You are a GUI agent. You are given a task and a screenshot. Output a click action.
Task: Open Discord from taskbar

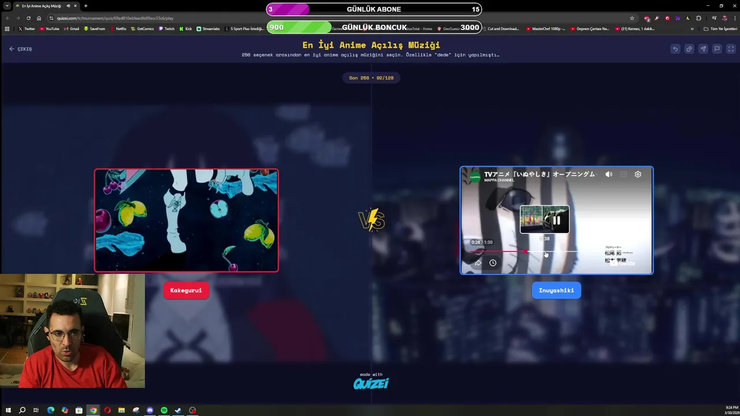click(x=150, y=410)
